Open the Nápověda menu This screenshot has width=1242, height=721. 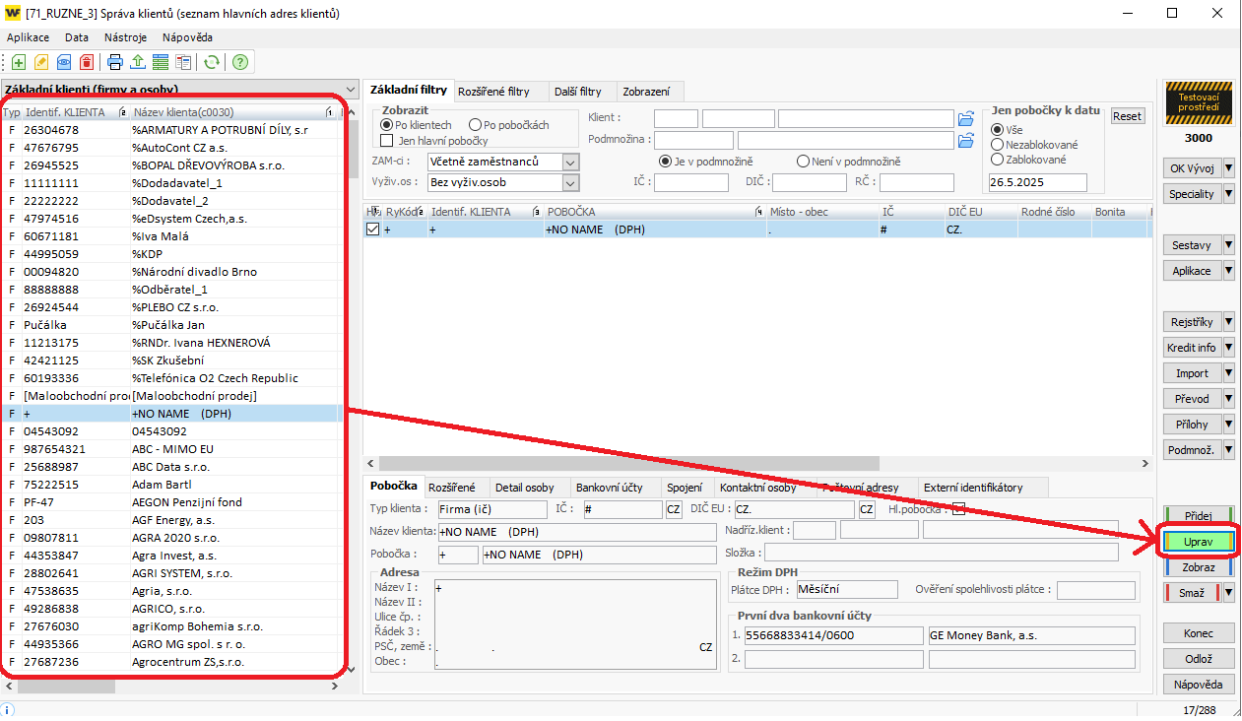[187, 37]
